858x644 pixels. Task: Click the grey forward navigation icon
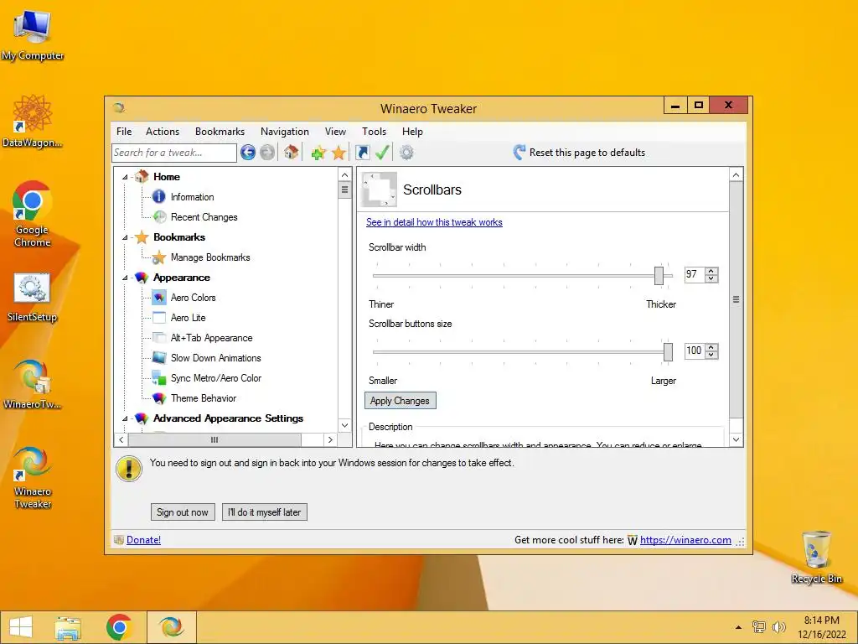click(267, 153)
